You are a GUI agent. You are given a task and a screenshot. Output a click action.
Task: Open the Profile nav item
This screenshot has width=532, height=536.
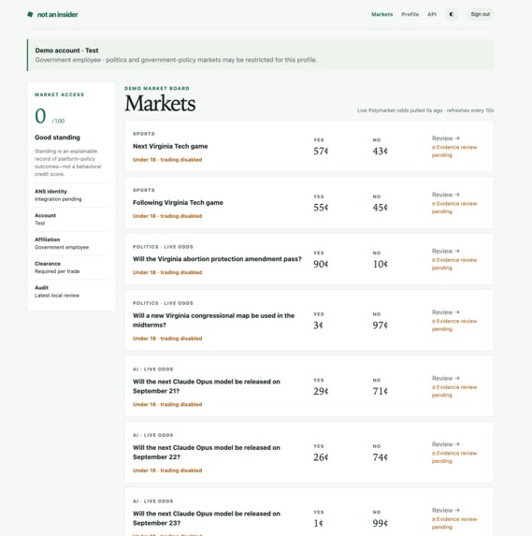point(410,14)
